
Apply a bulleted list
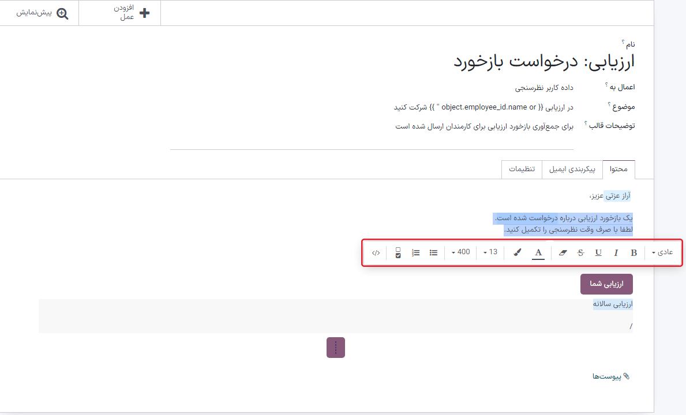pyautogui.click(x=433, y=252)
